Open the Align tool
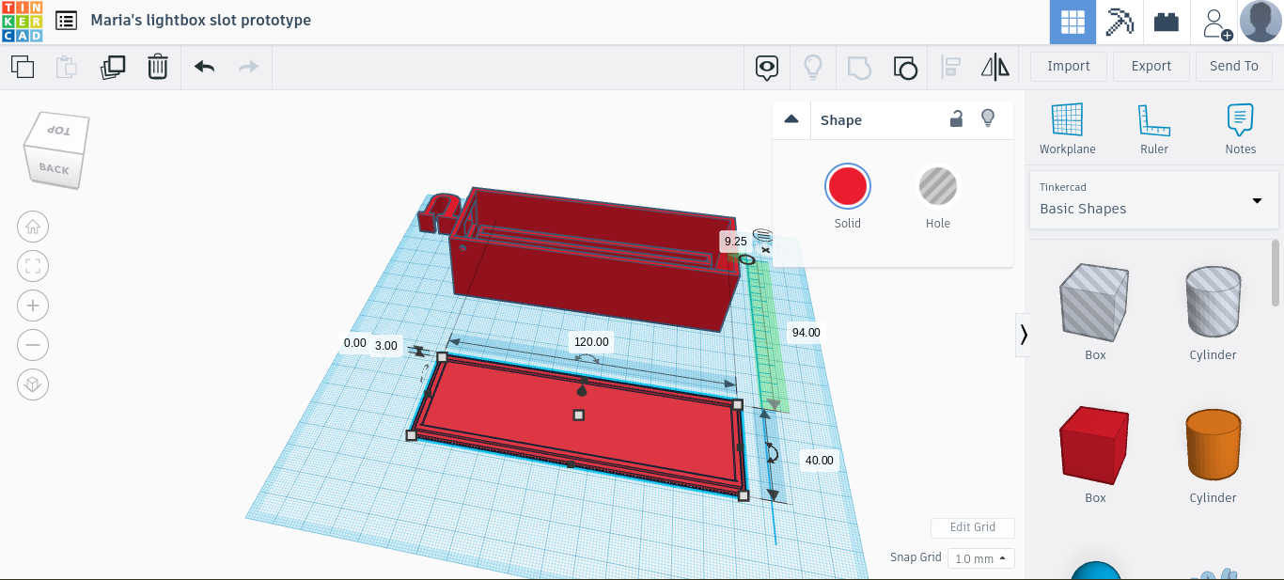1284x580 pixels. [x=951, y=67]
